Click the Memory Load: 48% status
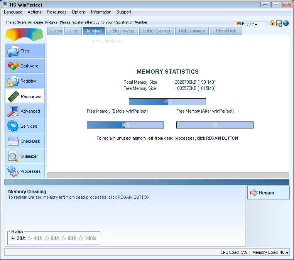294x260 pixels. pyautogui.click(x=270, y=252)
